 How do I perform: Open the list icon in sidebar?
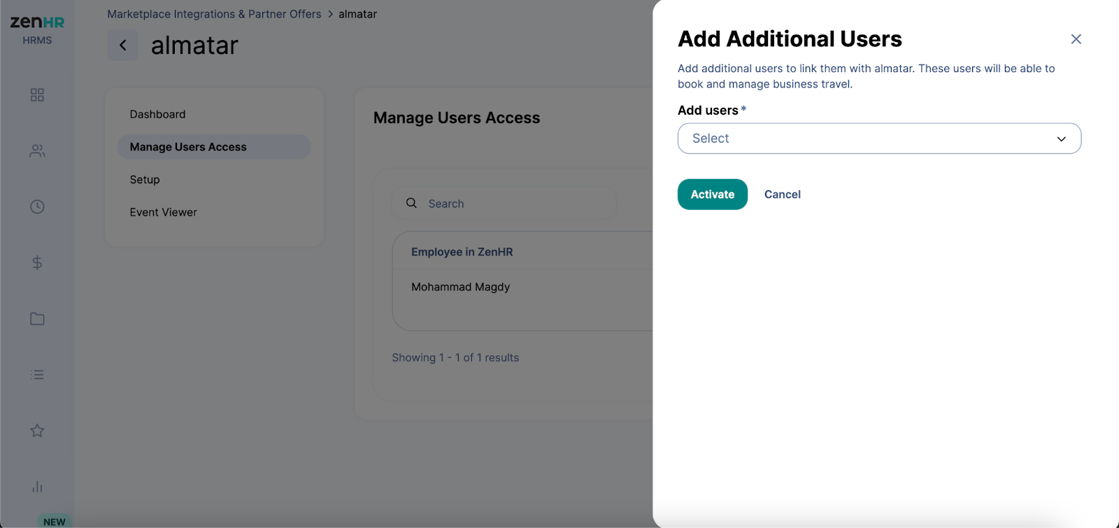pyautogui.click(x=37, y=375)
